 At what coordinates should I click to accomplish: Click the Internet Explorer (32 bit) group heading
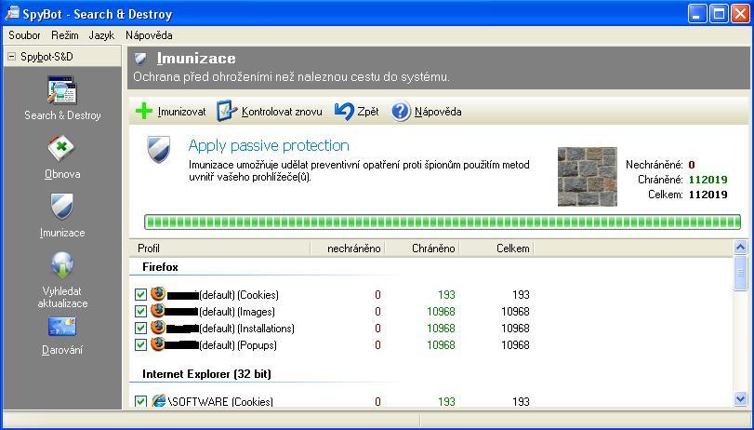[x=206, y=374]
